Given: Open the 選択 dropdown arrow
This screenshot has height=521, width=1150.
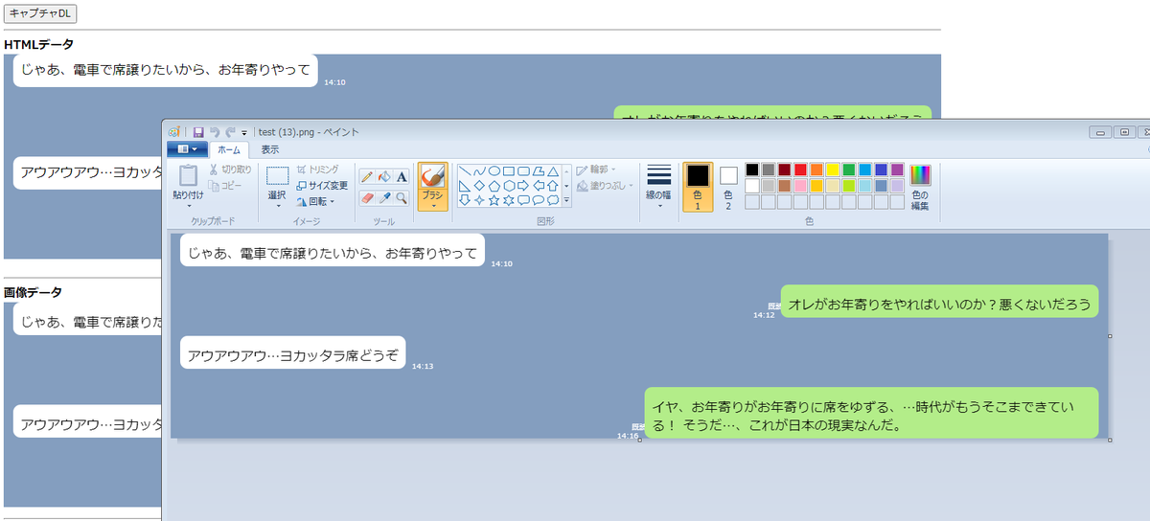Looking at the screenshot, I should [277, 205].
